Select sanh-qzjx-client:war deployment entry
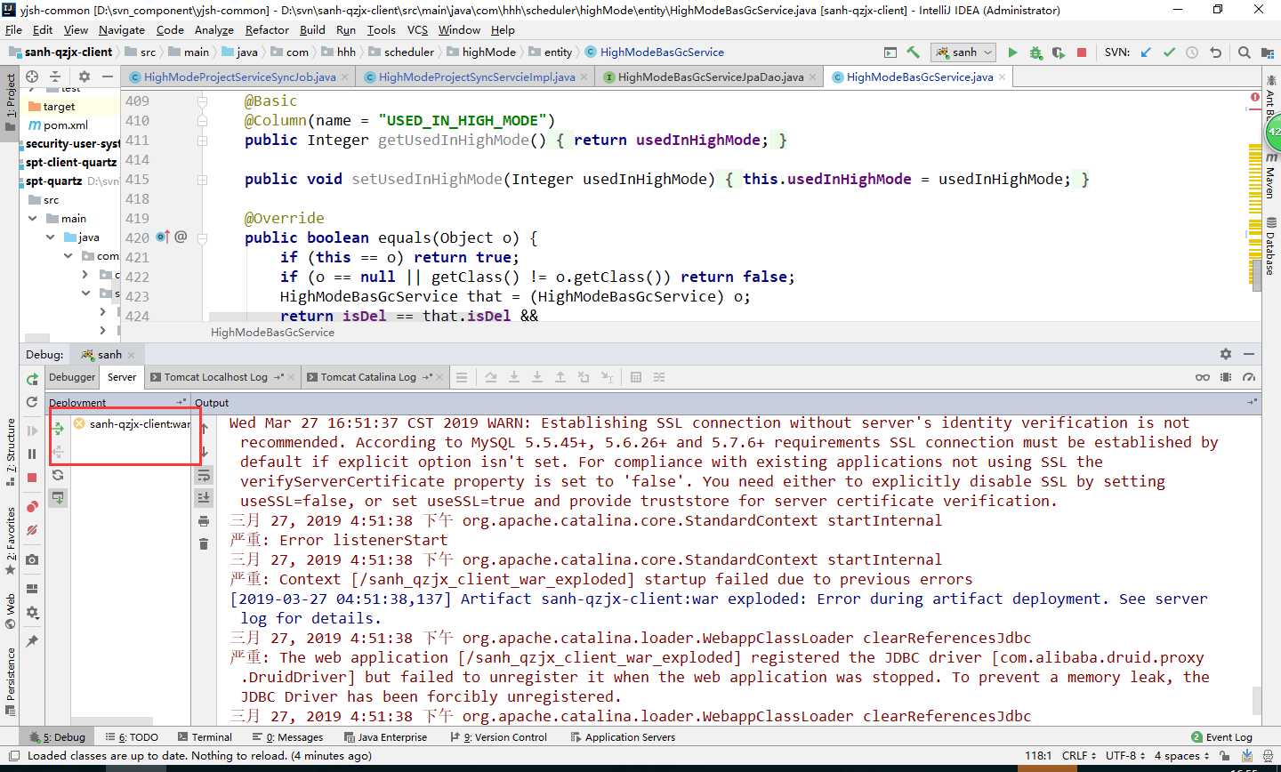The width and height of the screenshot is (1281, 772). [132, 424]
